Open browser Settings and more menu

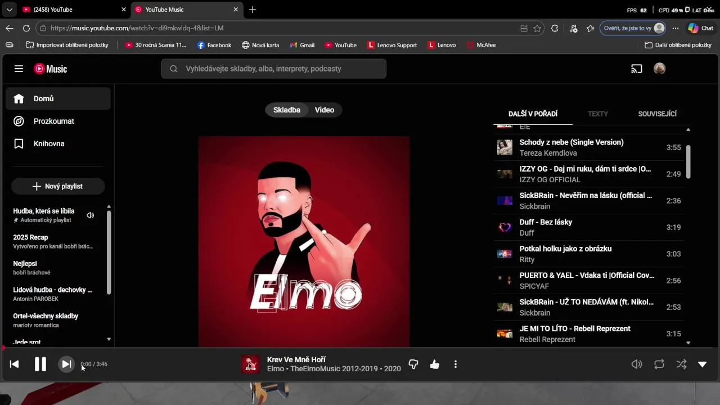tap(676, 28)
